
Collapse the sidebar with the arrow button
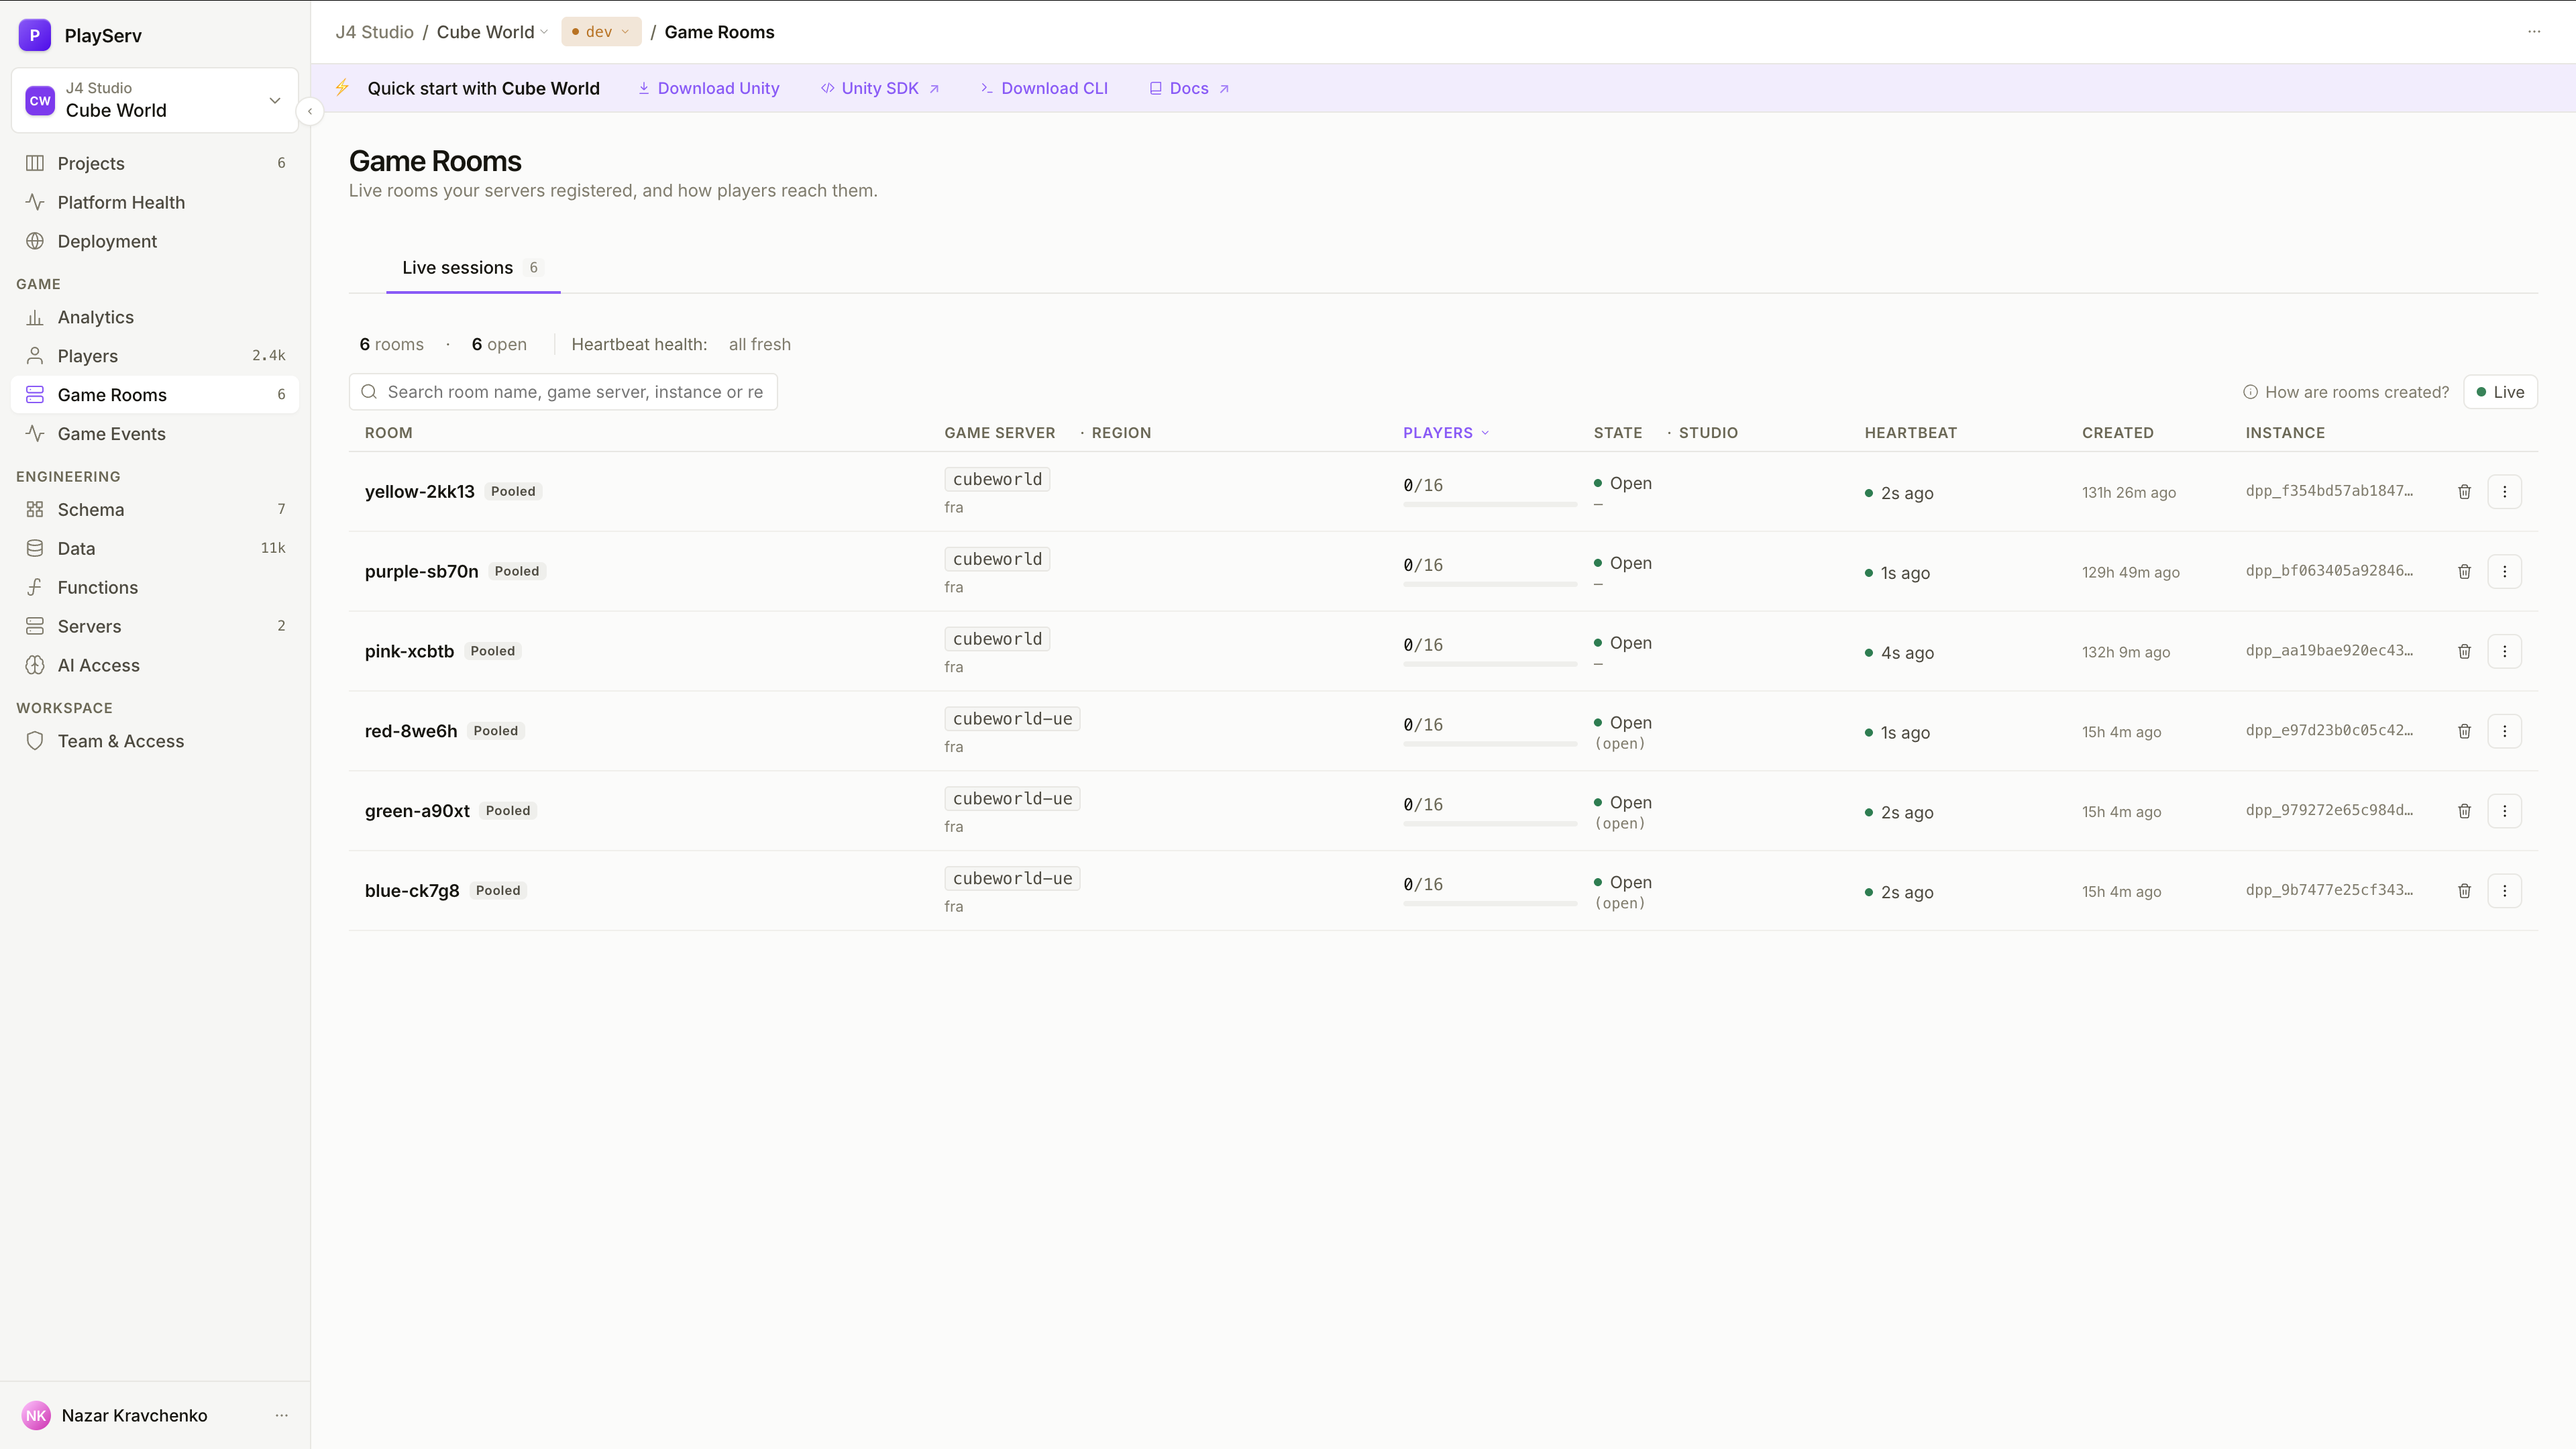310,111
